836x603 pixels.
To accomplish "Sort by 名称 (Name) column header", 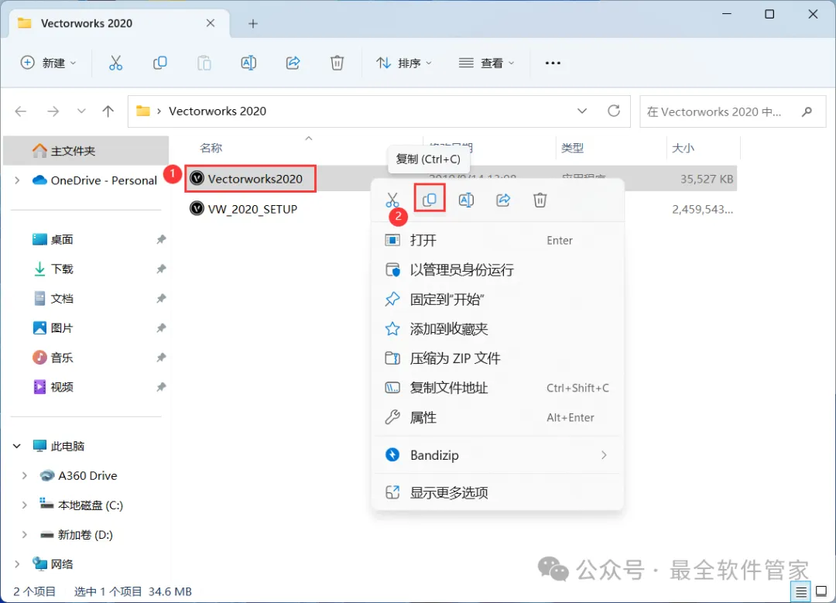I will [x=211, y=148].
